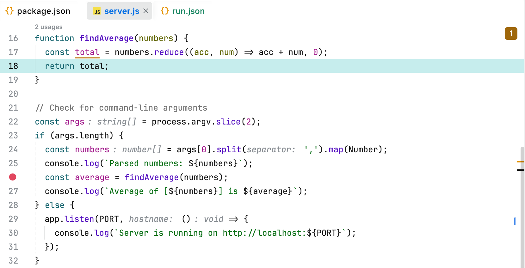Image resolution: width=525 pixels, height=268 pixels.
Task: Select the server.js editor tab
Action: point(119,11)
